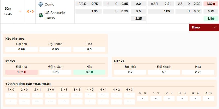Screen dimensions: 219x109
Task: Pick the 0/0.5 handicap 0.75 odds for Como
Action: tap(95, 4)
